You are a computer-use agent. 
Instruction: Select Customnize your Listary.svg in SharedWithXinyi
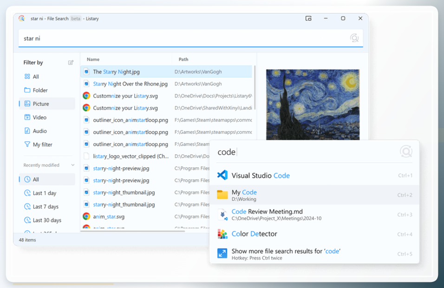166,108
